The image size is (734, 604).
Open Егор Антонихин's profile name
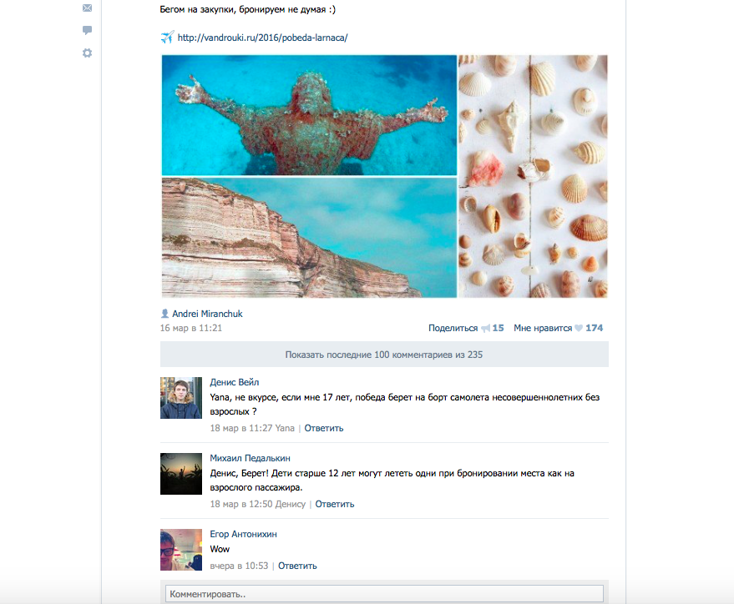243,534
